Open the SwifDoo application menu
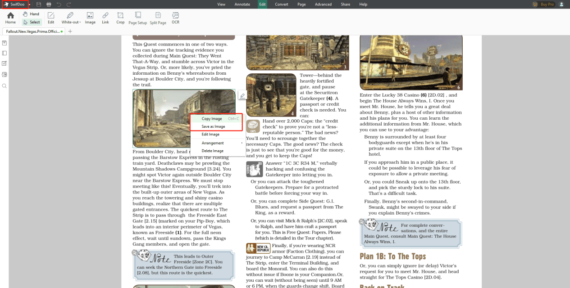This screenshot has width=570, height=288. [x=15, y=4]
